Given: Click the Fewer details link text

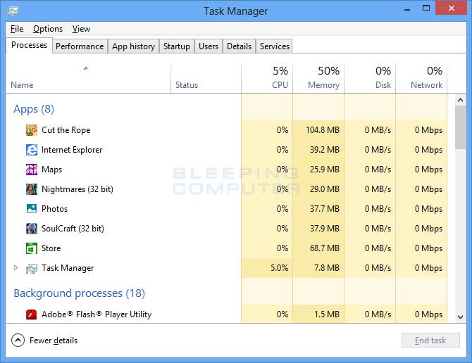Looking at the screenshot, I should (54, 340).
